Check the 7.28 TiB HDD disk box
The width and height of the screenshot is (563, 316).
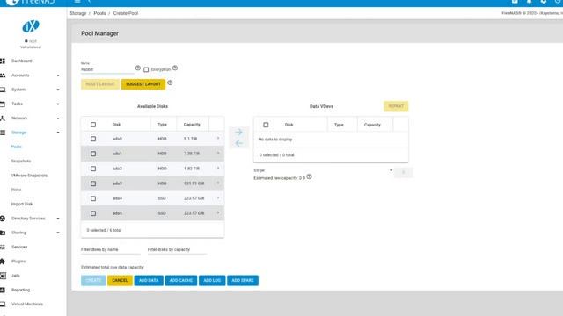[93, 154]
